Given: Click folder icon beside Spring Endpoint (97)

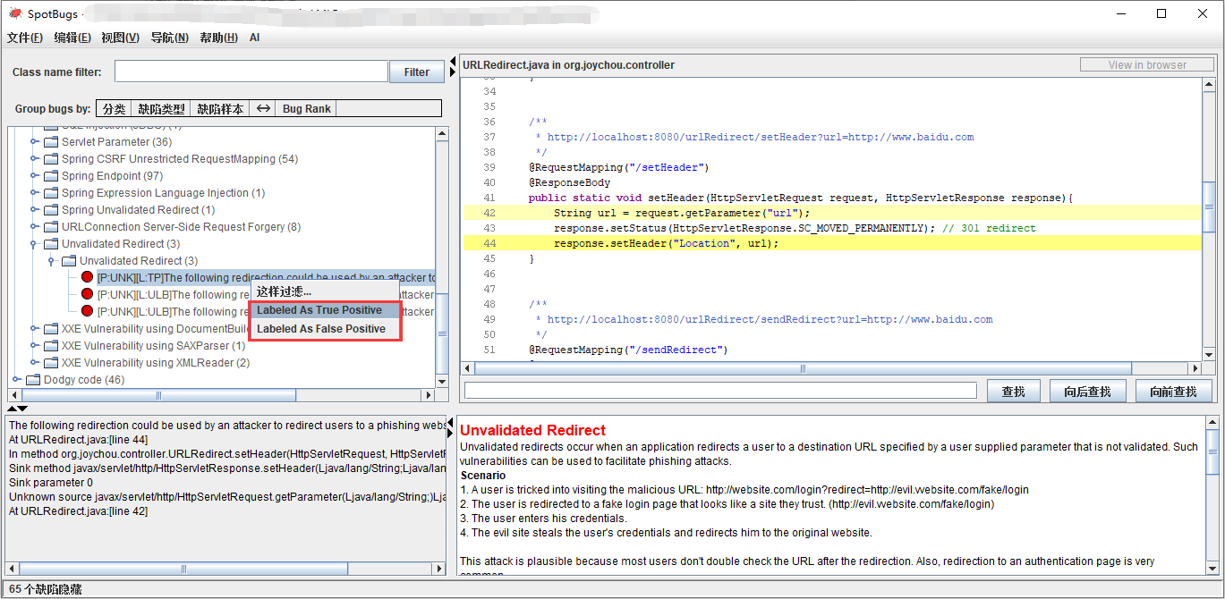Looking at the screenshot, I should 51,175.
